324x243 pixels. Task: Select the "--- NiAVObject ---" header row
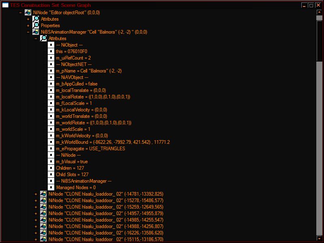click(72, 77)
